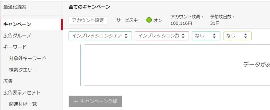Image resolution: width=270 pixels, height=110 pixels.
Task: Open 対象外キーワード sub-item
Action: 27,58
